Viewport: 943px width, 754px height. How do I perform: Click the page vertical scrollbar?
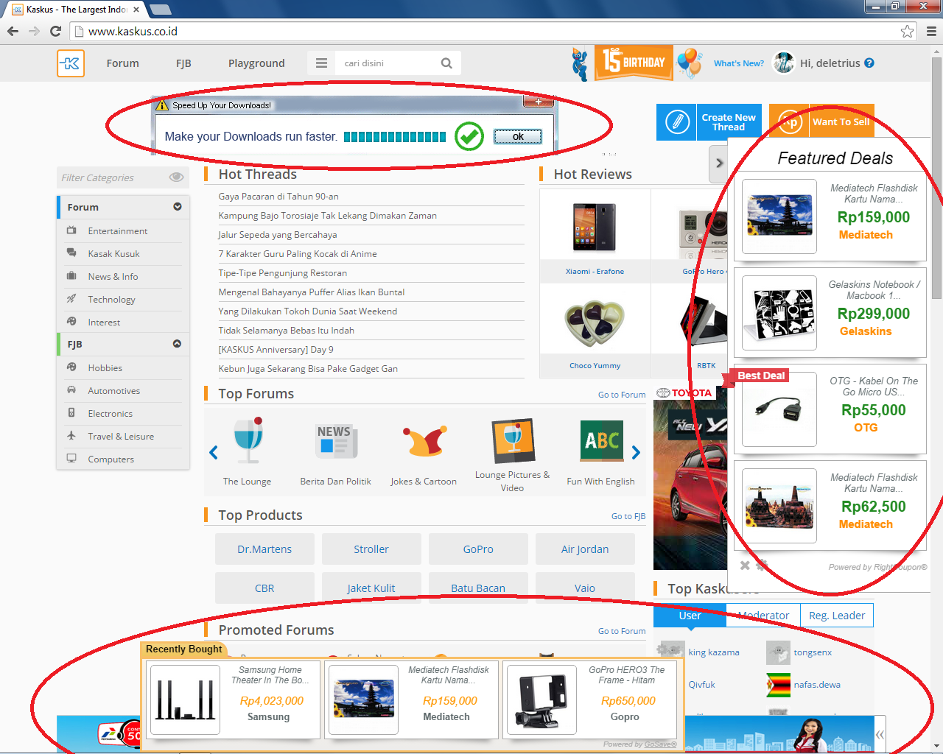click(x=936, y=177)
